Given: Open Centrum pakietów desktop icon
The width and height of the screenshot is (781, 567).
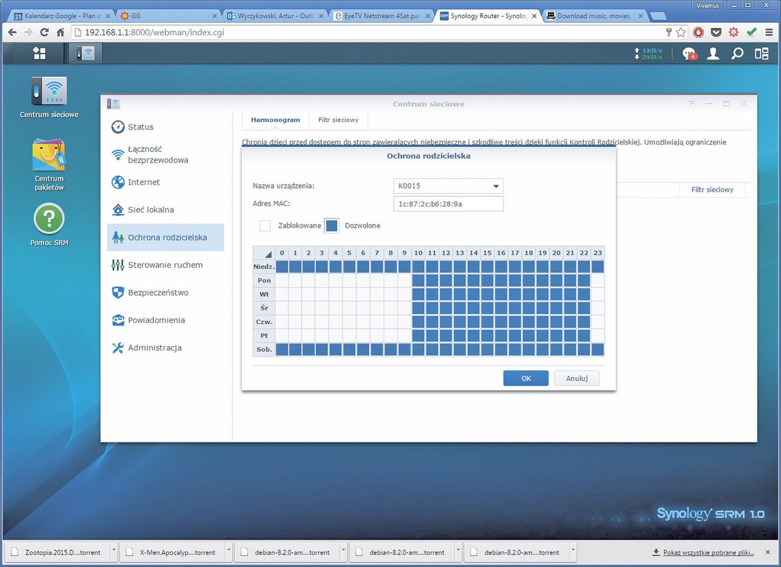Looking at the screenshot, I should (x=49, y=165).
